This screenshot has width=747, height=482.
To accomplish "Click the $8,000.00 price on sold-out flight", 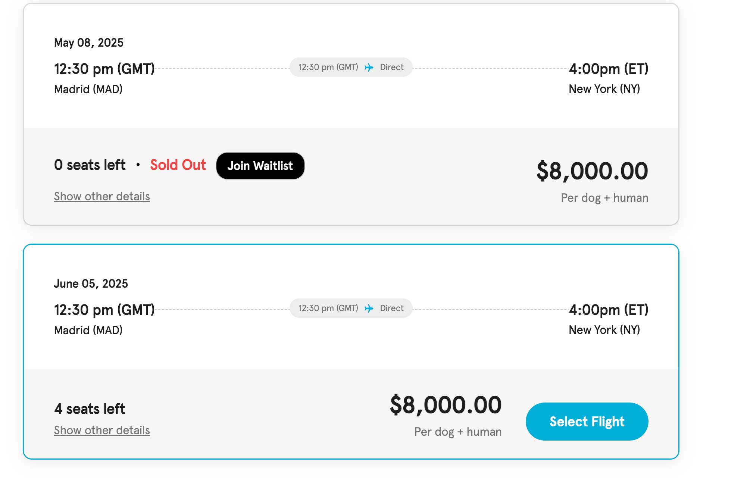I will (592, 171).
